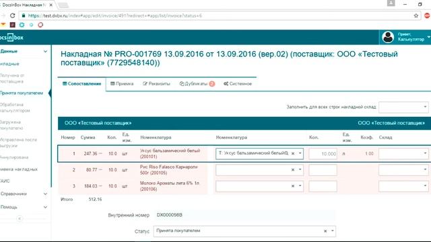Collapse the sidebar with the round arrow icon
The height and width of the screenshot is (242, 431).
(x=20, y=218)
